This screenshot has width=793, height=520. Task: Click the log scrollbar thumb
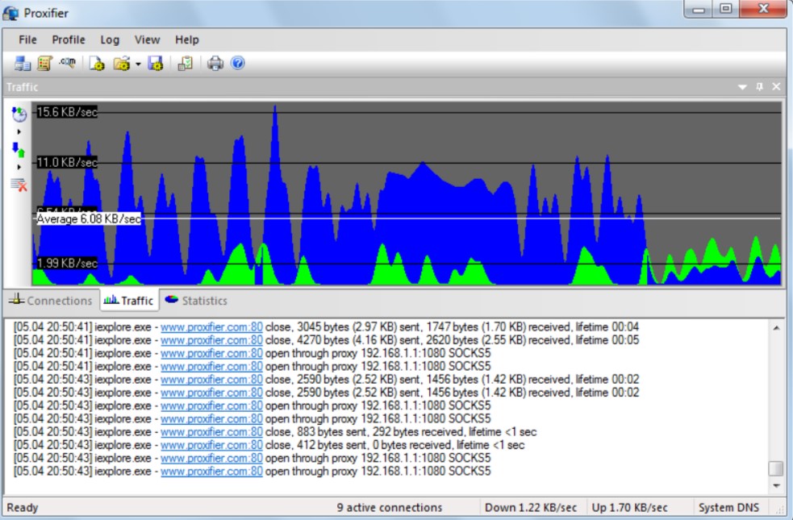[x=776, y=468]
